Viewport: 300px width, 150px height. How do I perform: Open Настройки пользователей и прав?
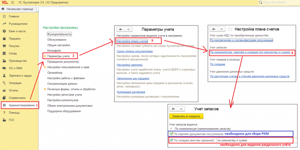point(68,67)
